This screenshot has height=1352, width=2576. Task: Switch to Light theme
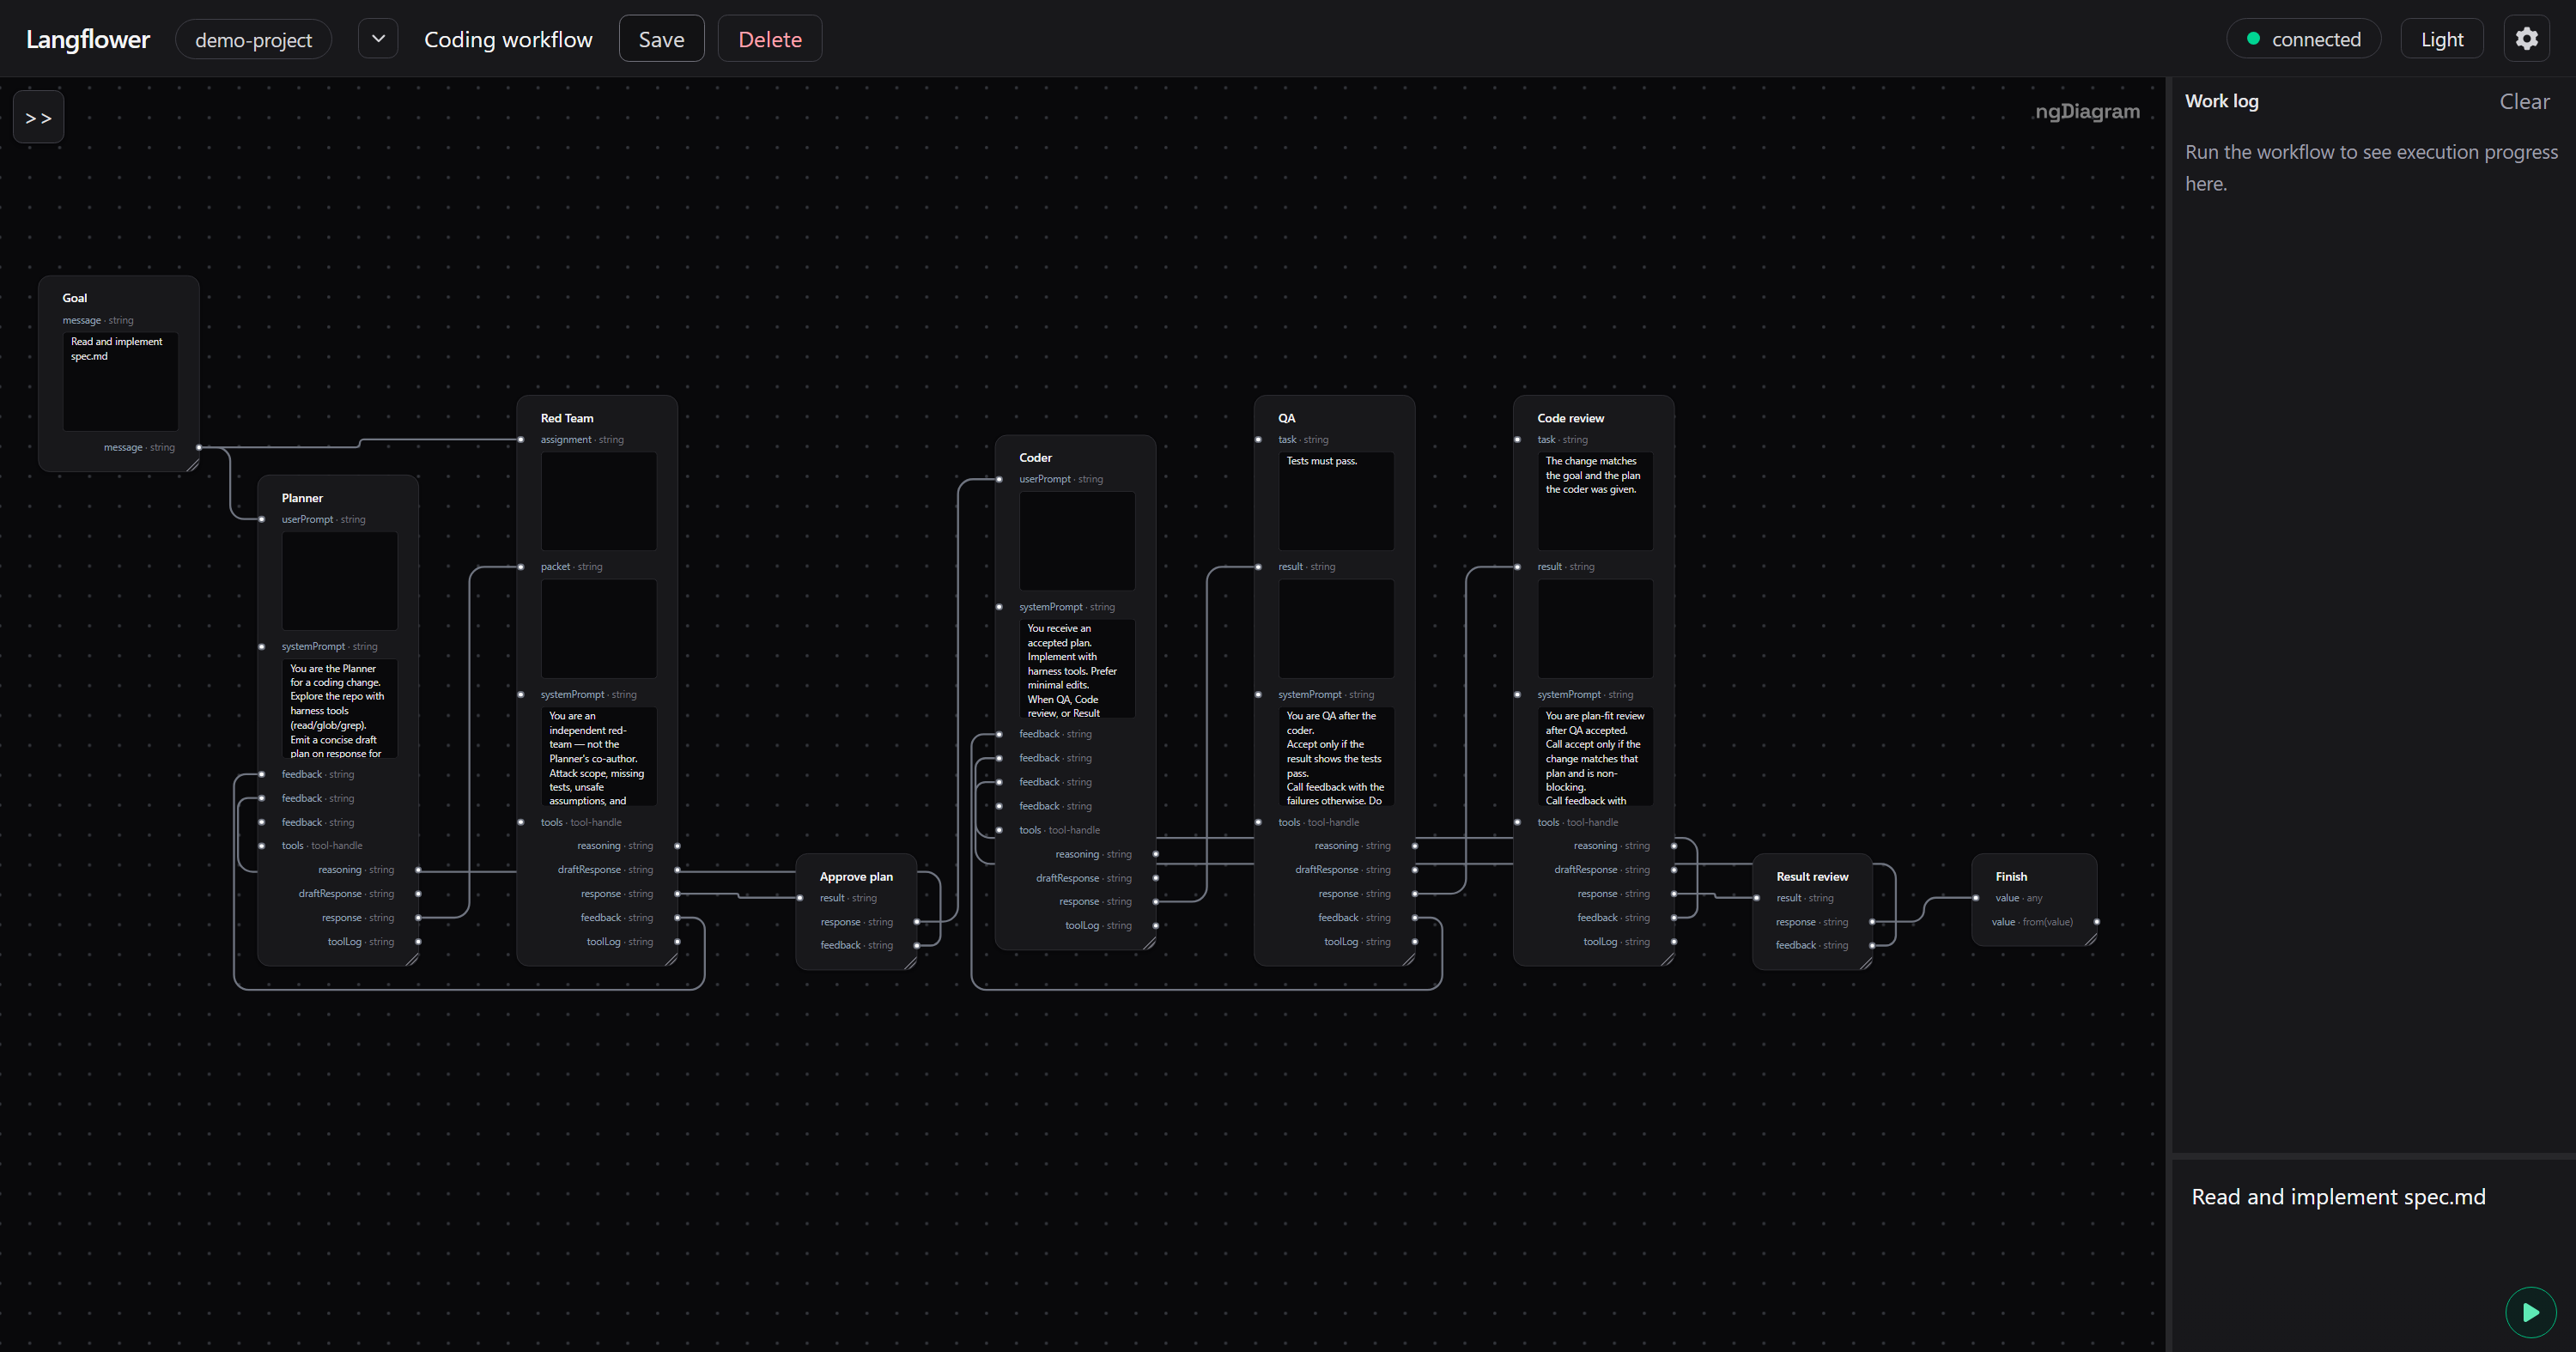(2442, 39)
